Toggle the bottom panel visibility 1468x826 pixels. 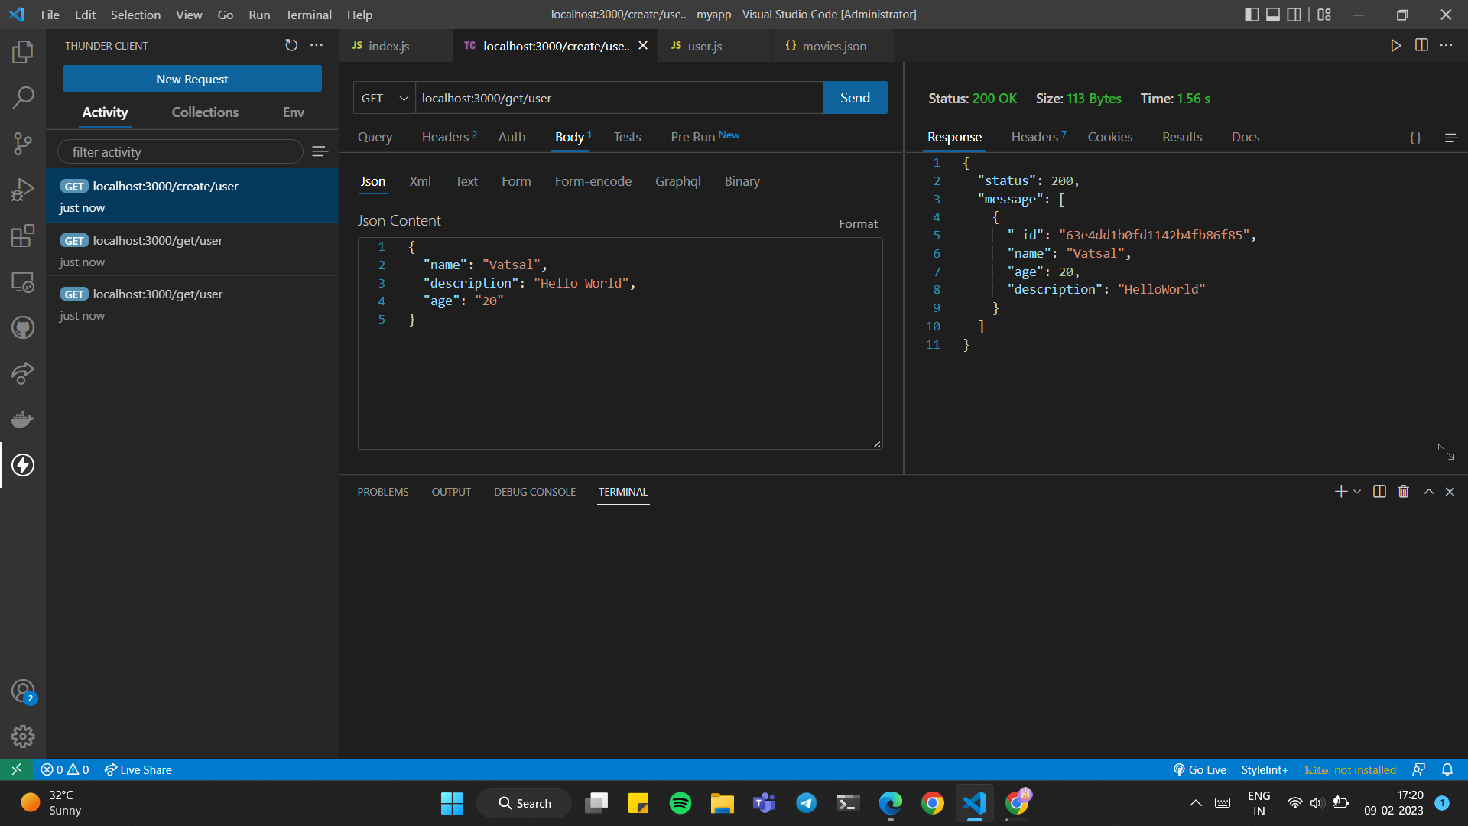[1273, 14]
